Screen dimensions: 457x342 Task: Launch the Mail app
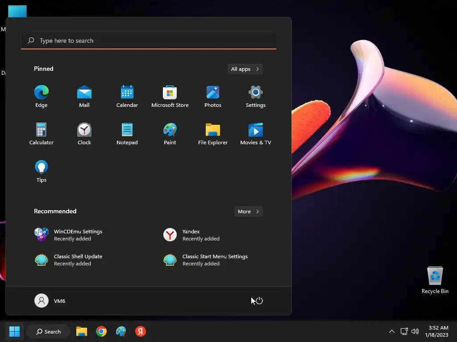[84, 97]
